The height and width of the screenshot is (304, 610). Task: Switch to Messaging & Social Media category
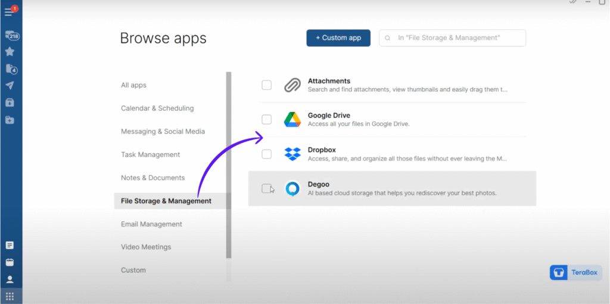coord(163,132)
